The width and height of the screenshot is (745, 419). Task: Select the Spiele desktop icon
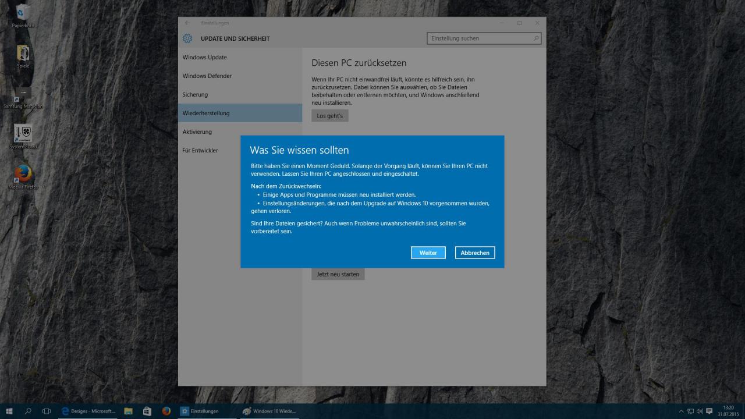click(x=23, y=56)
